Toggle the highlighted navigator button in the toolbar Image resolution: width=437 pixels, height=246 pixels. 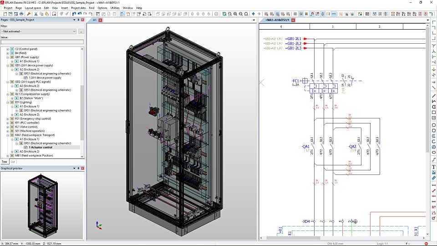[122, 14]
